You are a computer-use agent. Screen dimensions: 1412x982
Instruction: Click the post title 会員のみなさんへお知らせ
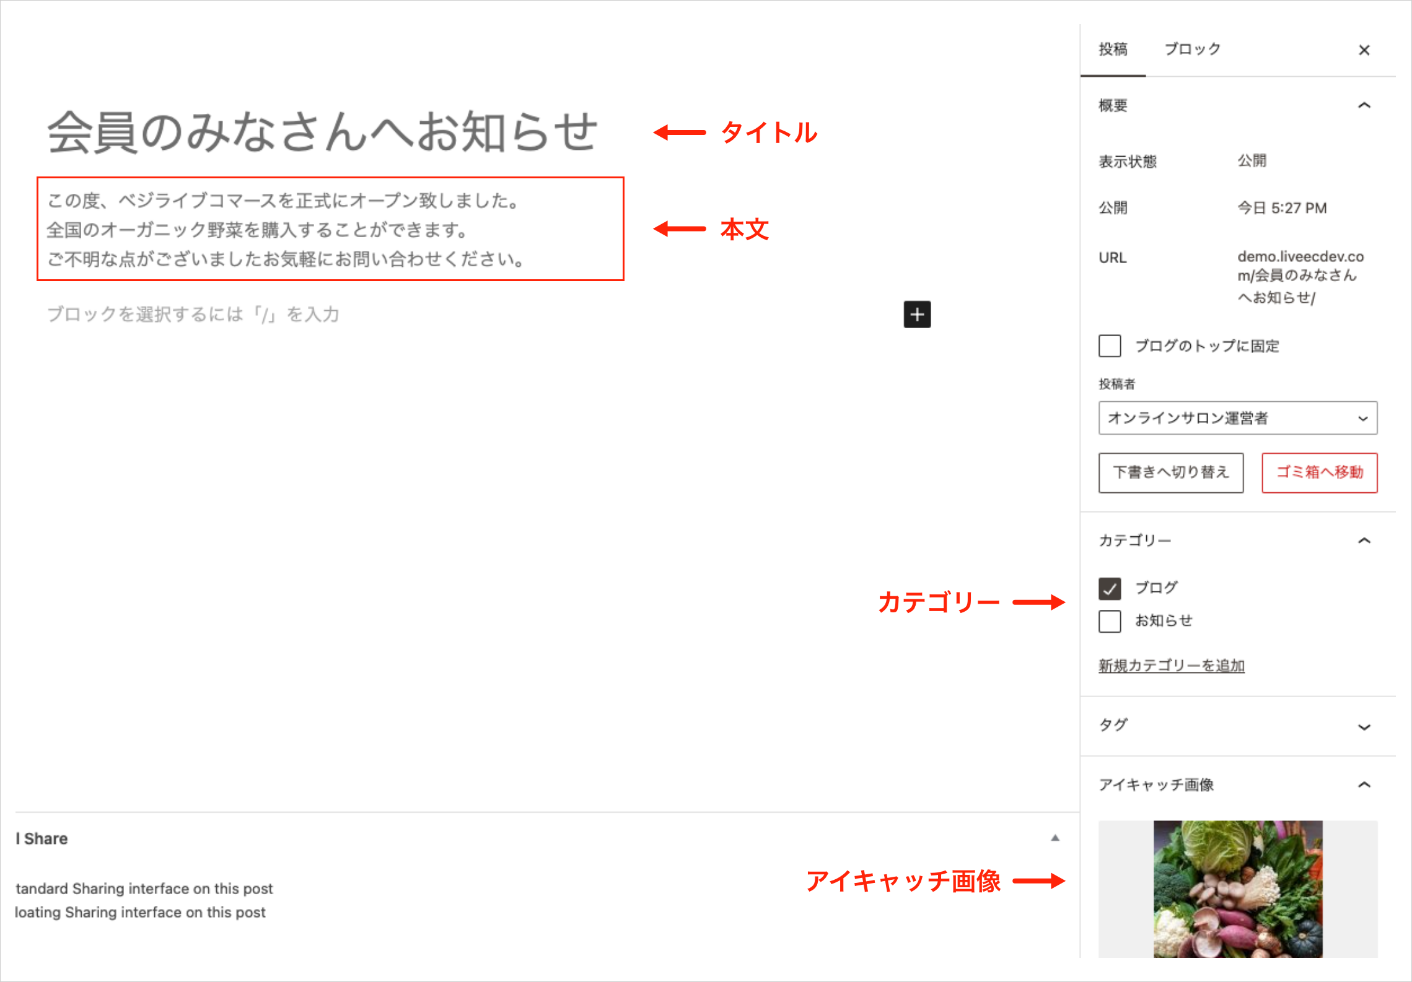coord(322,133)
